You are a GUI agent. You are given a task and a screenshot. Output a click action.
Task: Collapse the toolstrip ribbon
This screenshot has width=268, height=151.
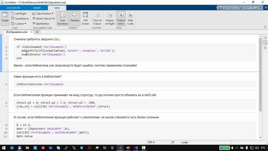point(265,27)
